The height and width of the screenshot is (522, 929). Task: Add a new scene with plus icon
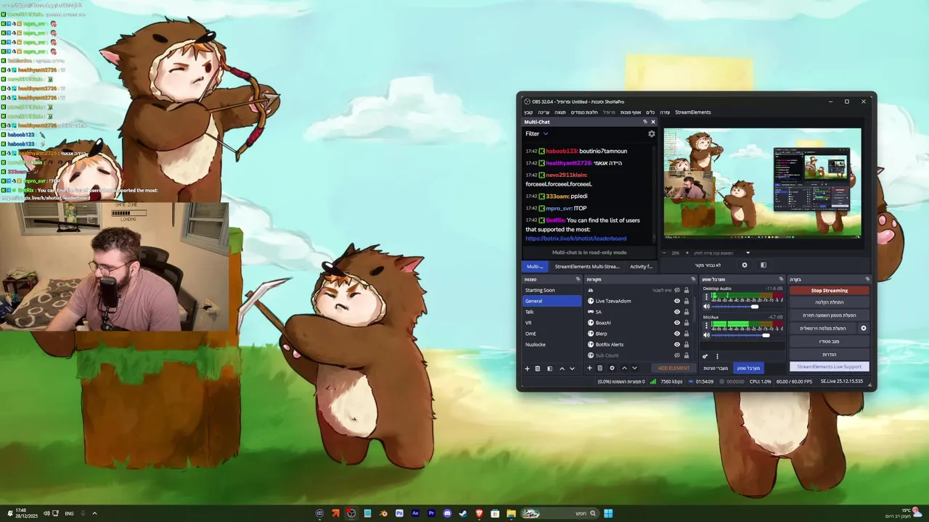(528, 368)
